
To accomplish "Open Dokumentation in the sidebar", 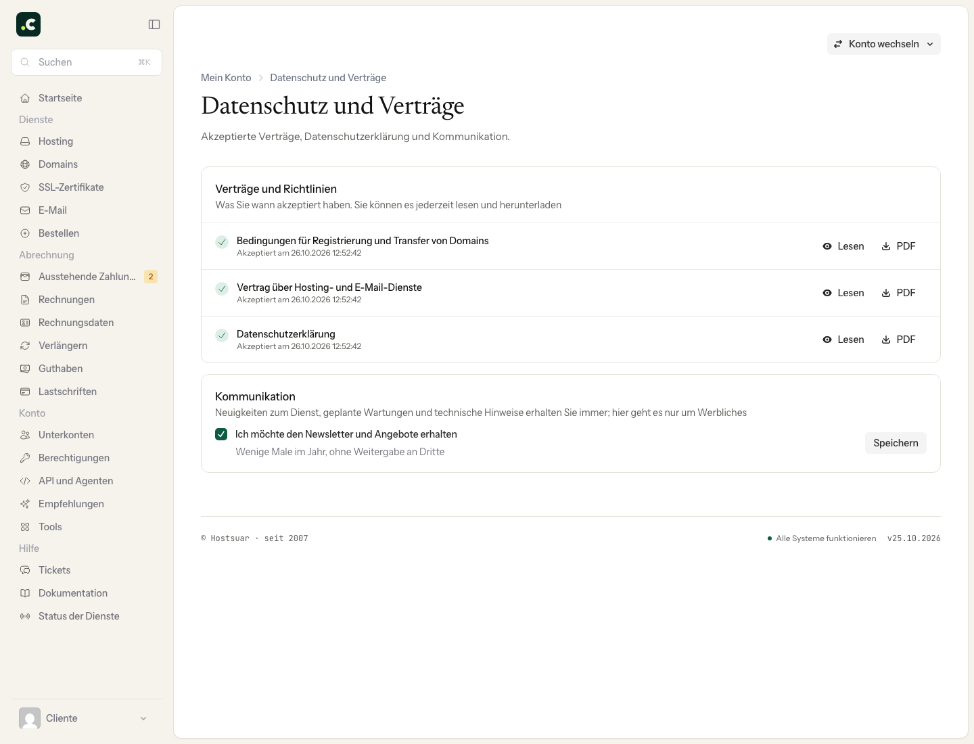I will point(87,593).
